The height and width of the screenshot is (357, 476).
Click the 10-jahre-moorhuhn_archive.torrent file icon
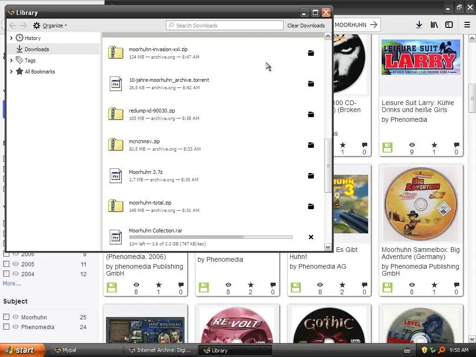click(x=116, y=84)
